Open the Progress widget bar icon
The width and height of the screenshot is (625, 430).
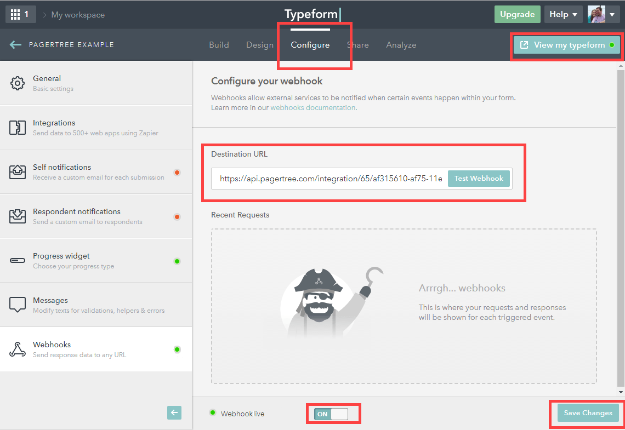point(18,261)
